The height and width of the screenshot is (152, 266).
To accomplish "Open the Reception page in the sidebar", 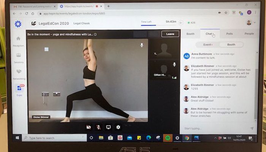I will point(18,41).
